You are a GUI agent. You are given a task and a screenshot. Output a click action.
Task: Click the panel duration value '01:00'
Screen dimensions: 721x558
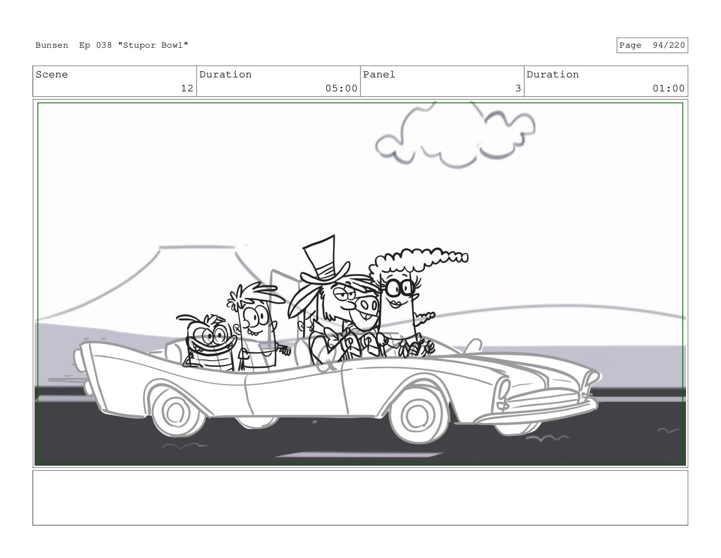(668, 88)
